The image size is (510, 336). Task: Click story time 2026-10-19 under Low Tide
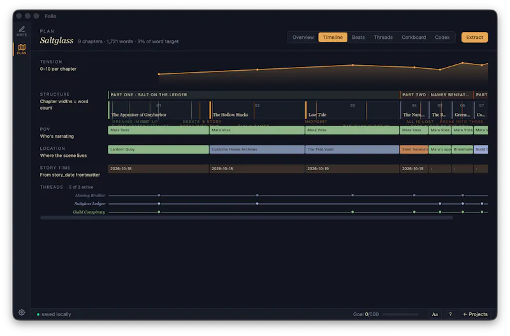point(353,169)
